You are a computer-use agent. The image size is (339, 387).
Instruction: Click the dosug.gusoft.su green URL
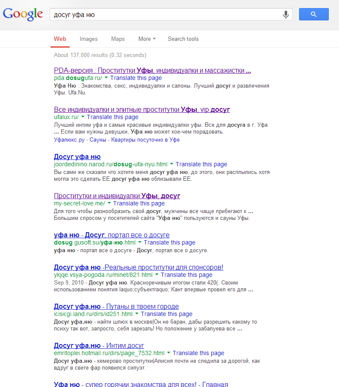[x=95, y=242]
